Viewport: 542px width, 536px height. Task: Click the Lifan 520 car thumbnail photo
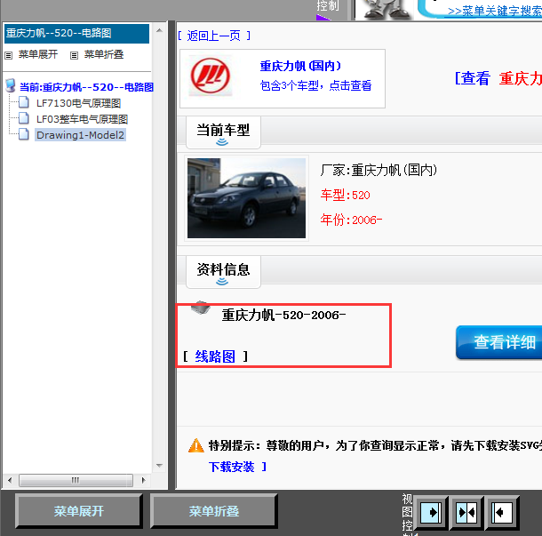click(x=246, y=198)
